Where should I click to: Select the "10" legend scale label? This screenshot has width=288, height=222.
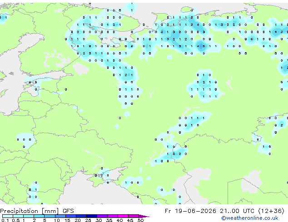tap(57, 220)
